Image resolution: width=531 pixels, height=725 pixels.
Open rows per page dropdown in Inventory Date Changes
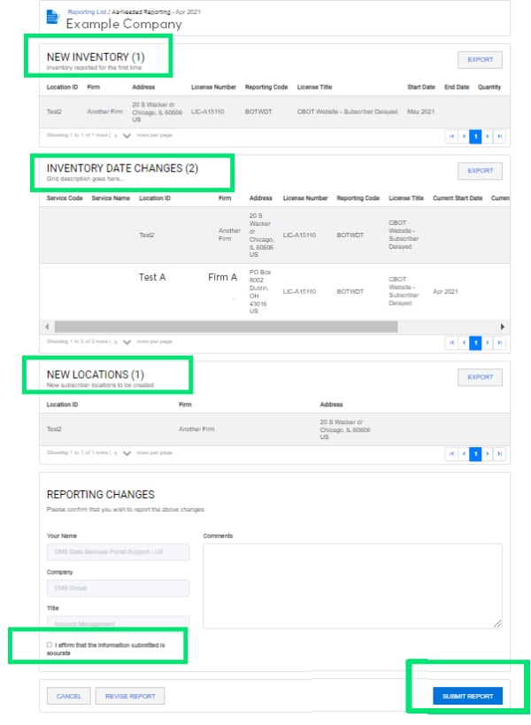coord(127,342)
